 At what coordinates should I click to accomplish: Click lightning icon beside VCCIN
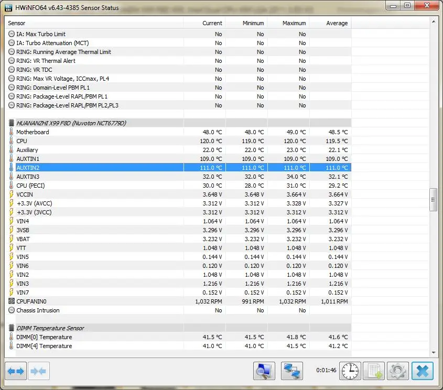coord(12,194)
